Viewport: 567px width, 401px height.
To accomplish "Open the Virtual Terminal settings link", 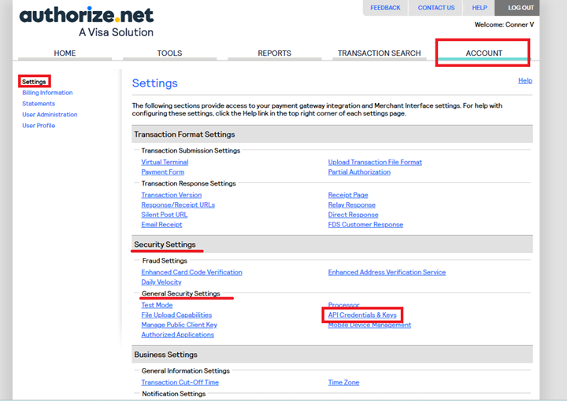I will click(165, 162).
